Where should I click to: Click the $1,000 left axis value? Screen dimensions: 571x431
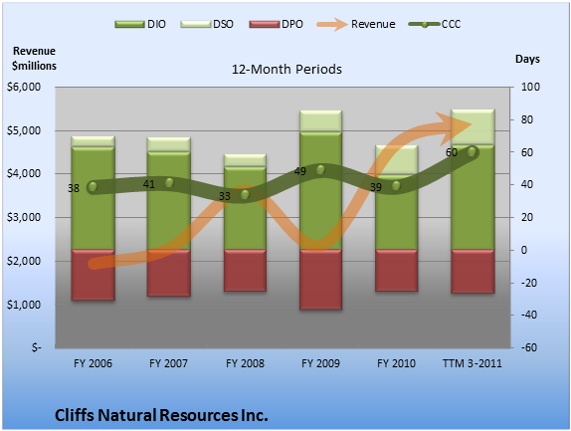[x=24, y=305]
